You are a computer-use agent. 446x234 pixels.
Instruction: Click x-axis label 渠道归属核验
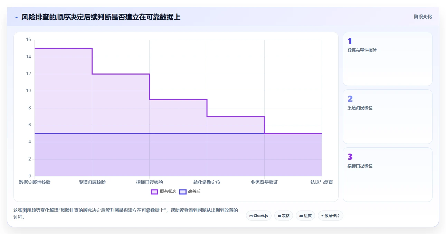tap(92, 182)
